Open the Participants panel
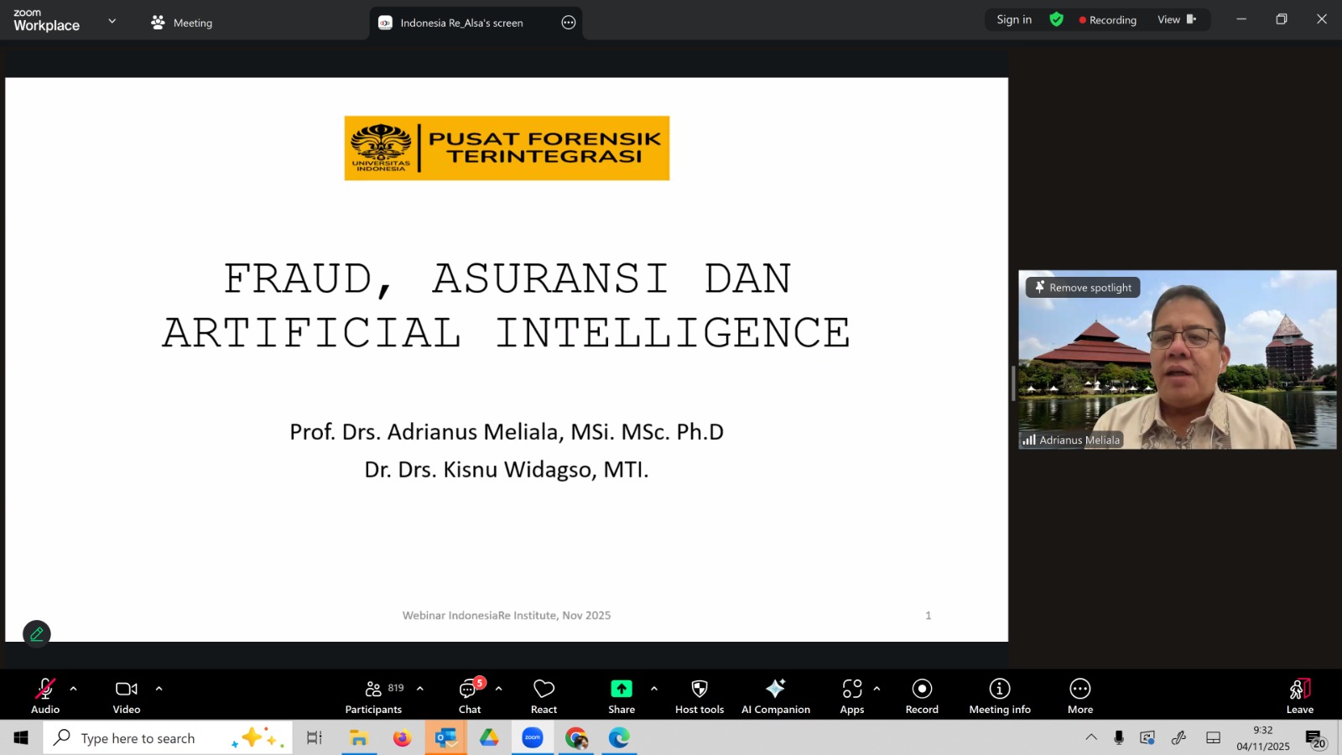The image size is (1342, 755). [373, 695]
